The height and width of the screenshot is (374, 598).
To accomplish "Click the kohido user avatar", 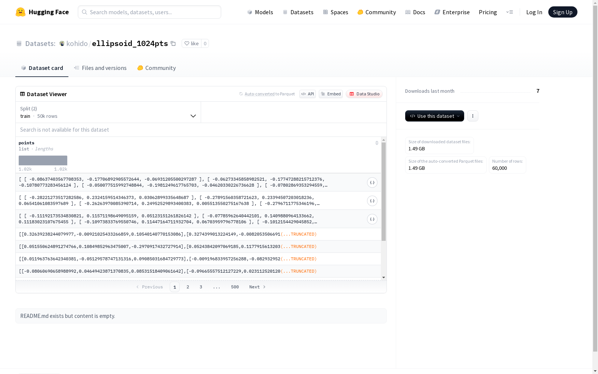I will pos(62,43).
